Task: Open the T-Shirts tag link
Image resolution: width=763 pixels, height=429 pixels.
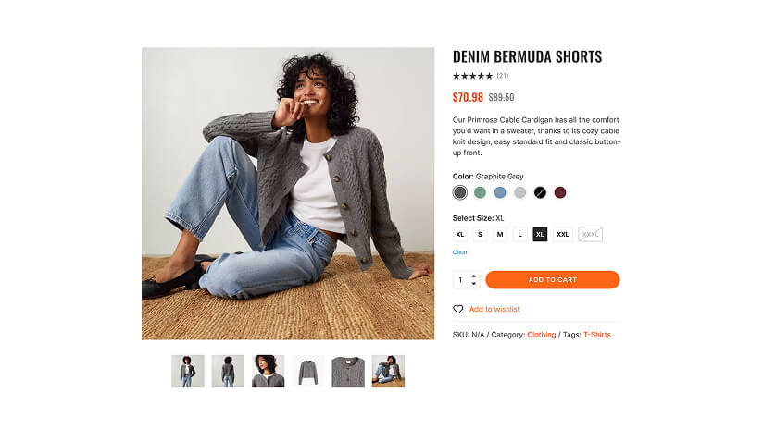Action: click(x=596, y=335)
